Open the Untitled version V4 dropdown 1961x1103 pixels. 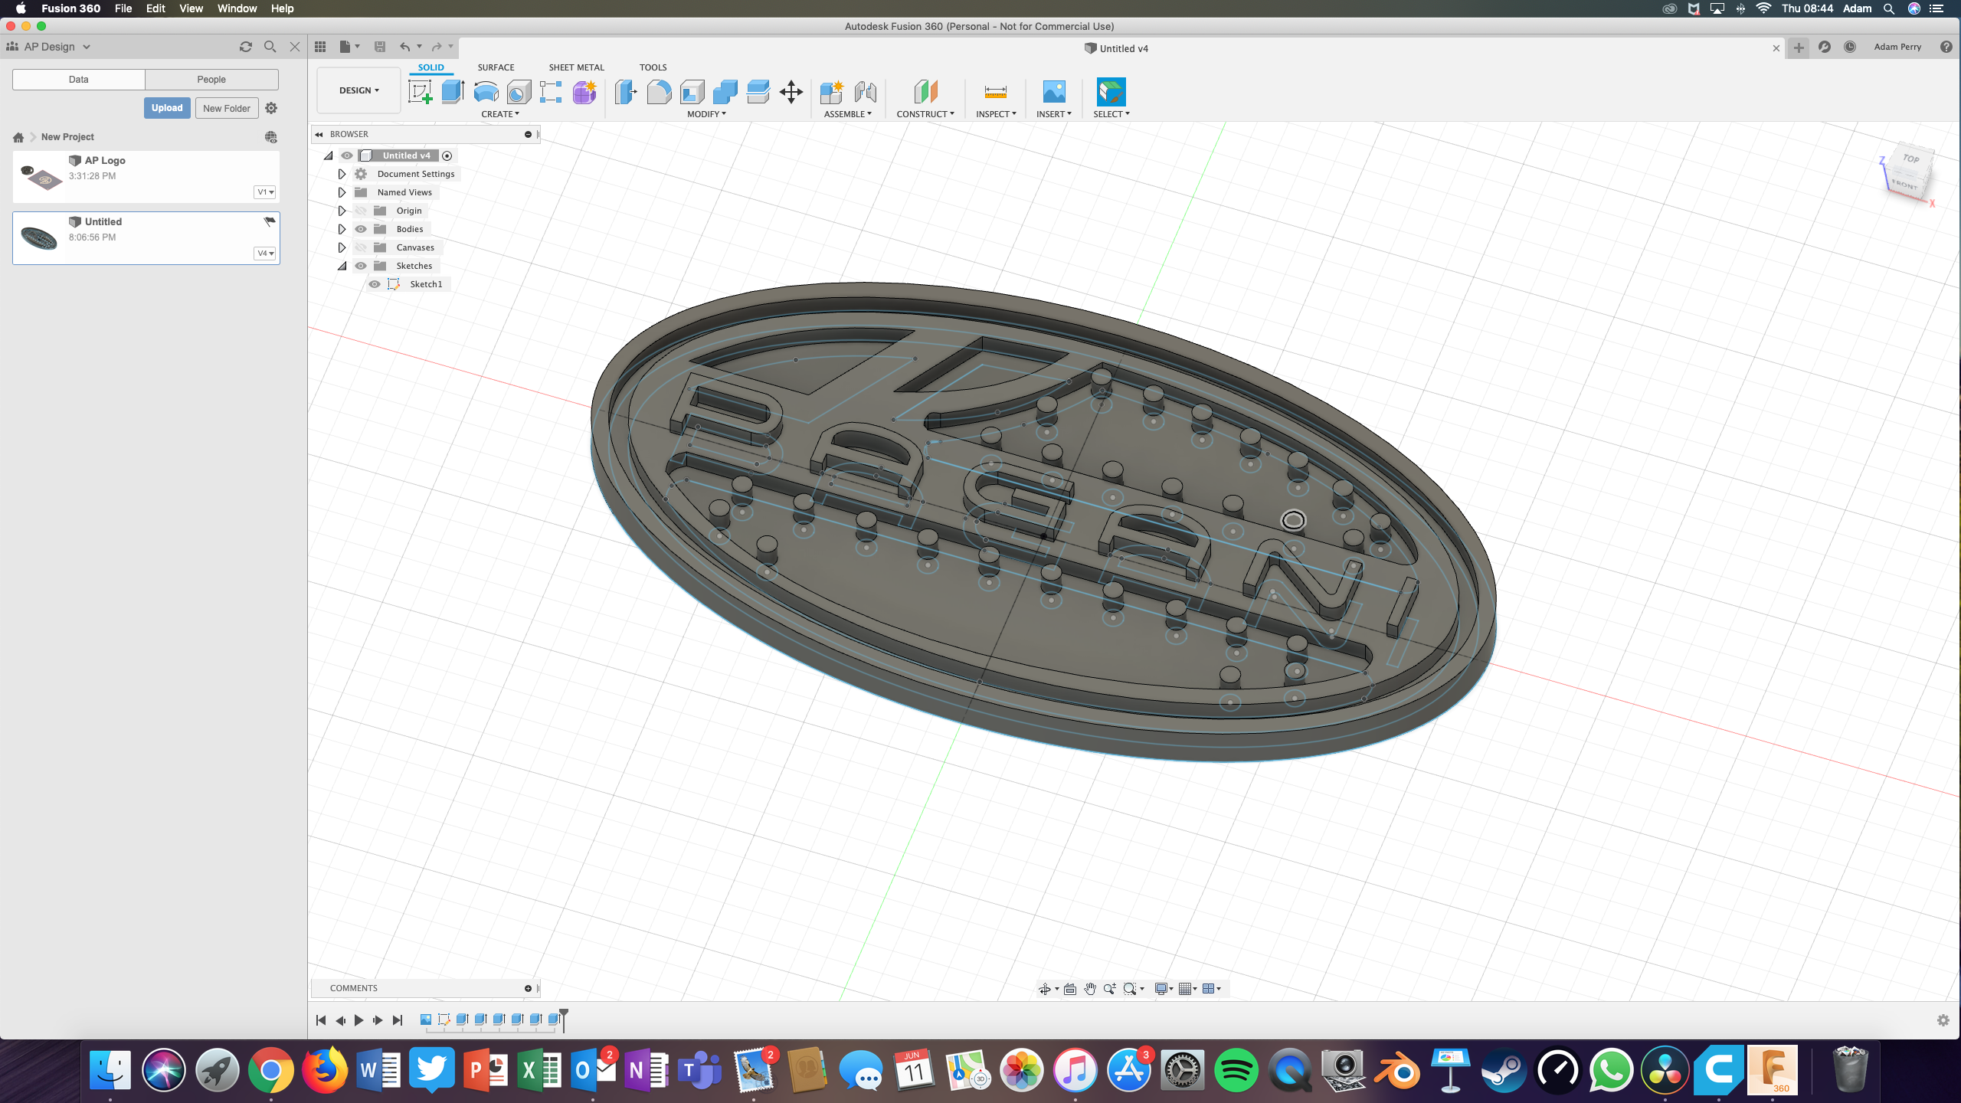pyautogui.click(x=265, y=254)
